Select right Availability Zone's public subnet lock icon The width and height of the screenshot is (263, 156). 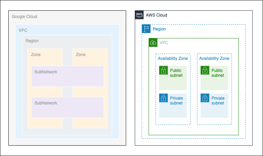pyautogui.click(x=205, y=70)
